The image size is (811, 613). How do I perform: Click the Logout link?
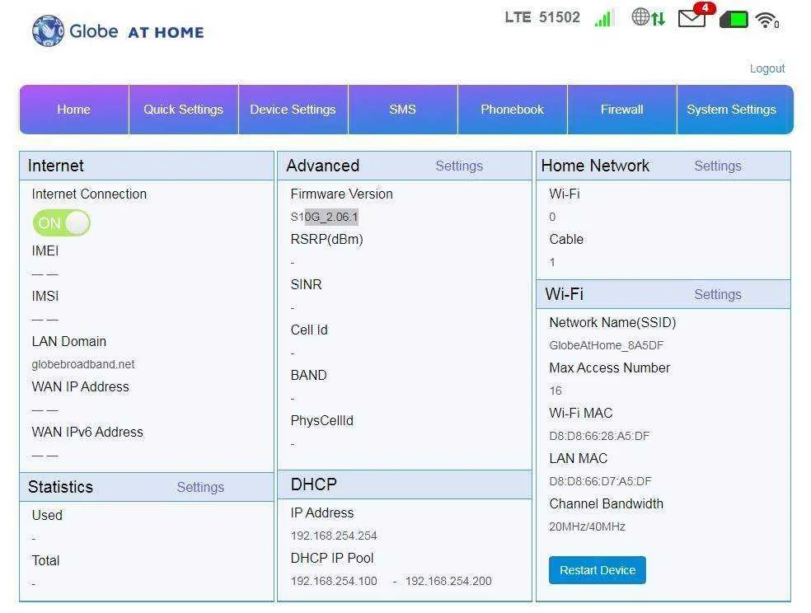tap(767, 68)
